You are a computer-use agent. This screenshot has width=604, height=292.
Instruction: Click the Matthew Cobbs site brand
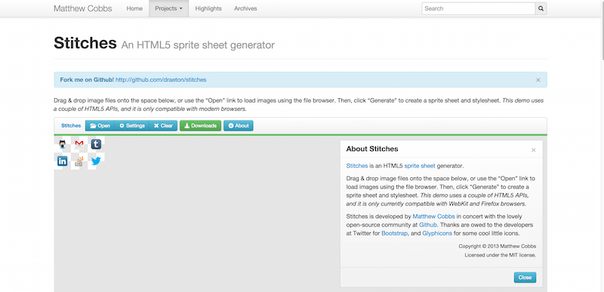[x=83, y=8]
